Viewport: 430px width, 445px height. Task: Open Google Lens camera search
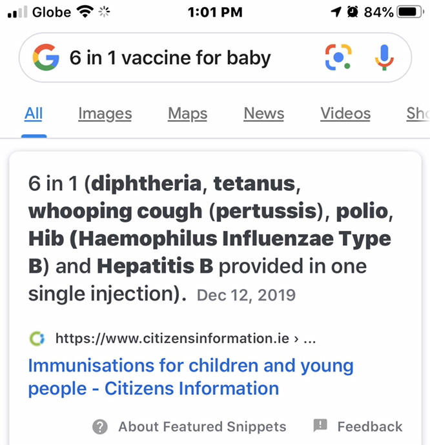coord(338,57)
